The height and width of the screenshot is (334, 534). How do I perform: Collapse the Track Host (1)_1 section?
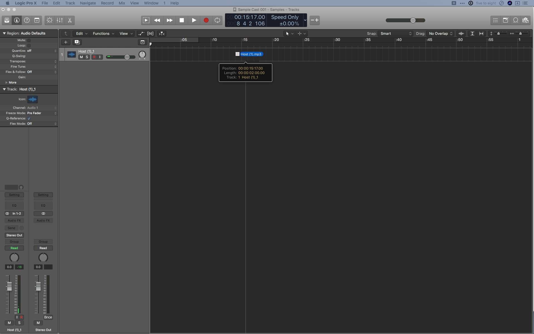click(4, 89)
